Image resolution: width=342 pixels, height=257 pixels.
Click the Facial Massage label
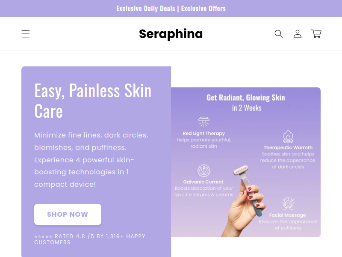pyautogui.click(x=287, y=215)
